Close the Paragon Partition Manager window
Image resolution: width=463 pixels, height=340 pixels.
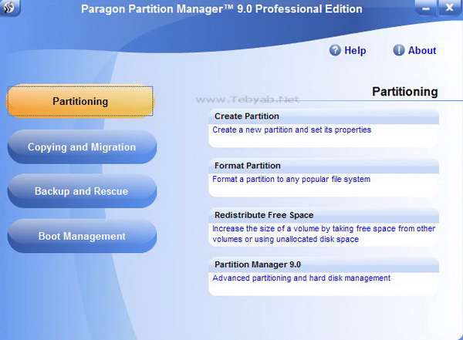[450, 8]
